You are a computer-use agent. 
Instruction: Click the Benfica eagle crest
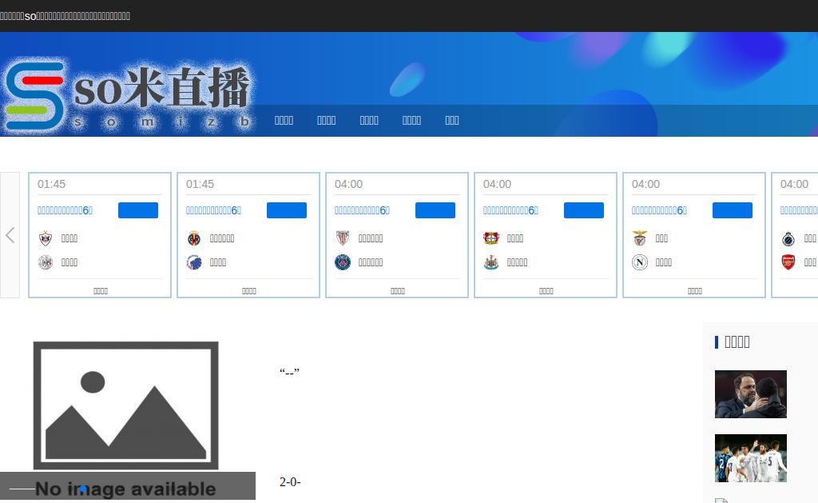pos(640,238)
